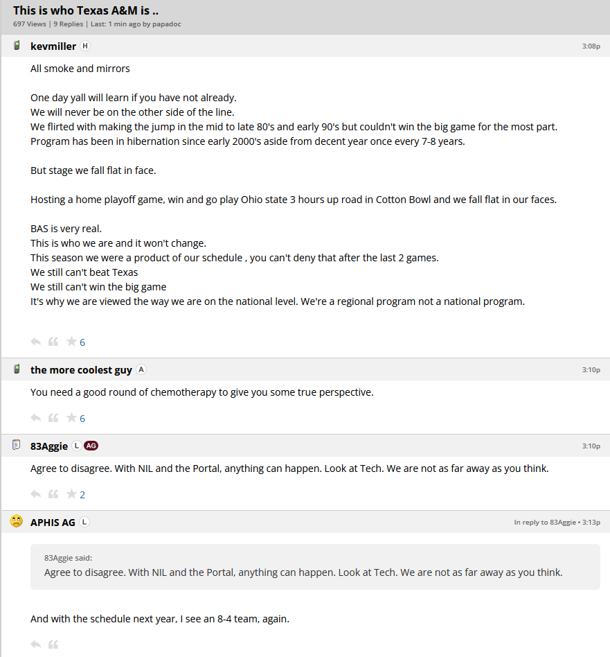
Task: Click the quoted 83Aggie said block
Action: 315,566
